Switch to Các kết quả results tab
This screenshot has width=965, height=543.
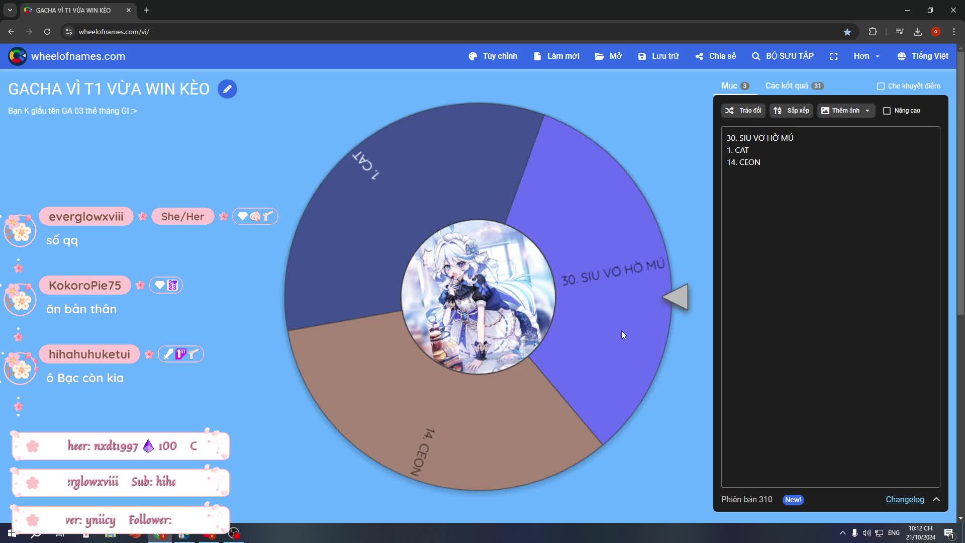[x=794, y=86]
